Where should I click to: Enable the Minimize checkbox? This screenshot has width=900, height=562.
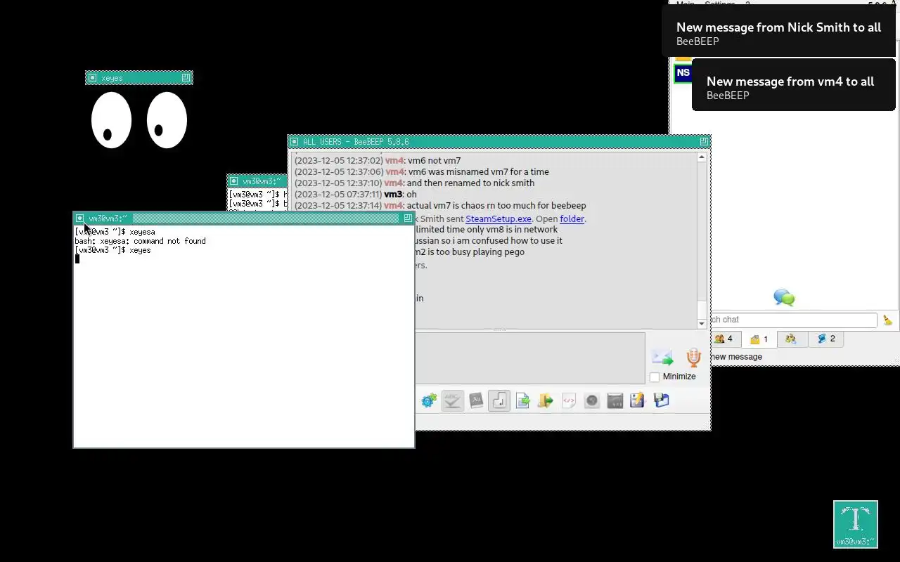click(655, 377)
